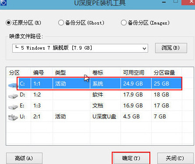Click free space value 17.9 GB
195x164 pixels.
(x=133, y=95)
